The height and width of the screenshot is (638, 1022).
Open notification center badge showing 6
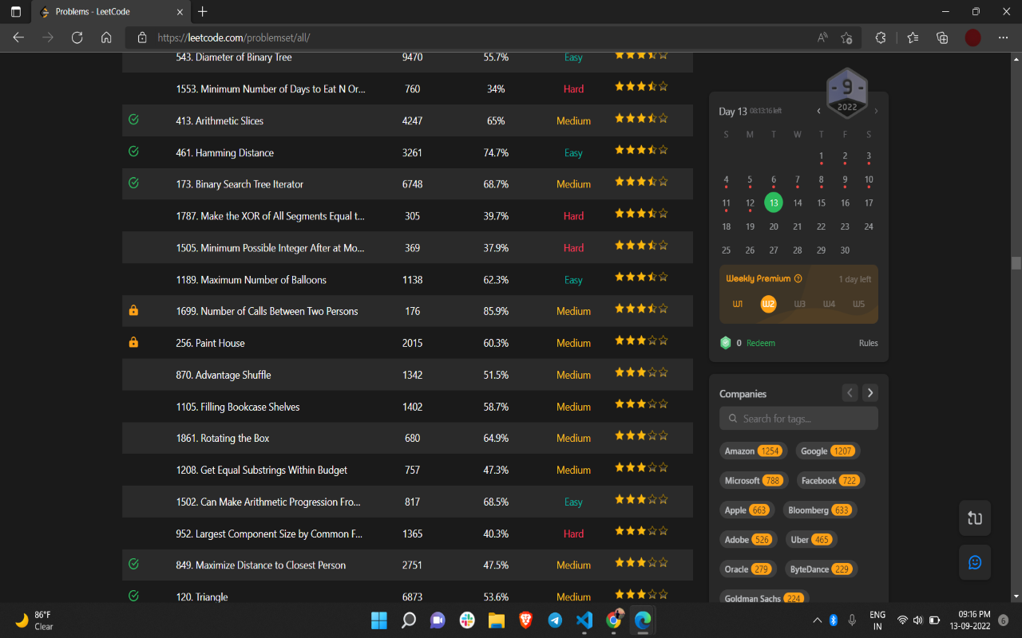pos(1003,620)
